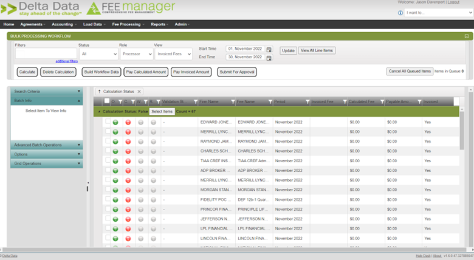Check the RAYMOND JAMES row checkbox

108,140
